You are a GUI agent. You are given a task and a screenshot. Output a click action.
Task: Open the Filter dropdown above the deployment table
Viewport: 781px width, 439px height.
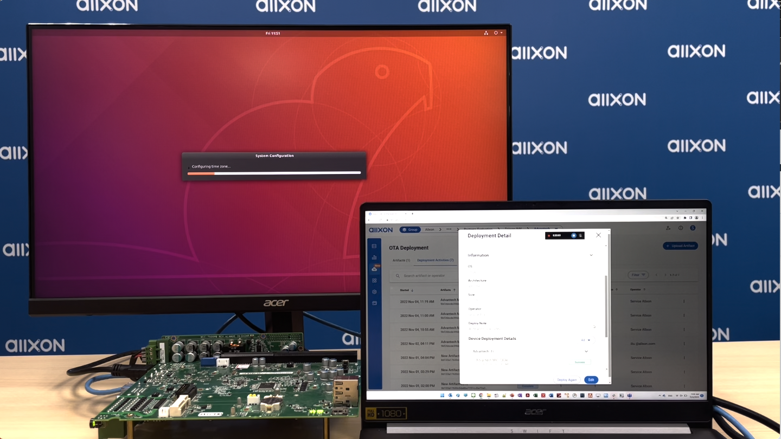pyautogui.click(x=638, y=275)
